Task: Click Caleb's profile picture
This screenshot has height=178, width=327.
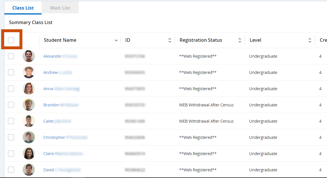Action: (29, 121)
